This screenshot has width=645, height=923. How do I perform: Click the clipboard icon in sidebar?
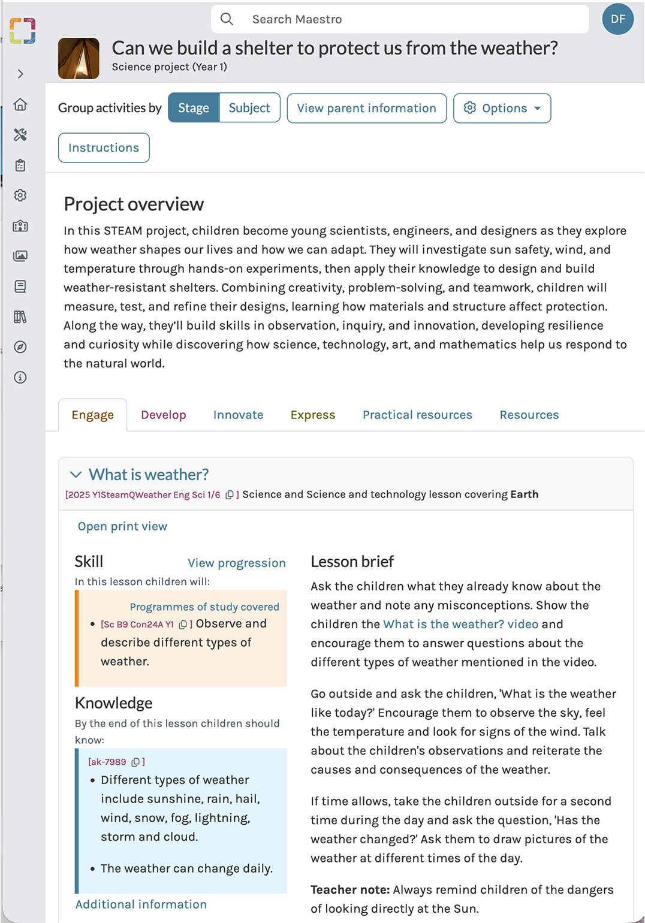(x=20, y=165)
